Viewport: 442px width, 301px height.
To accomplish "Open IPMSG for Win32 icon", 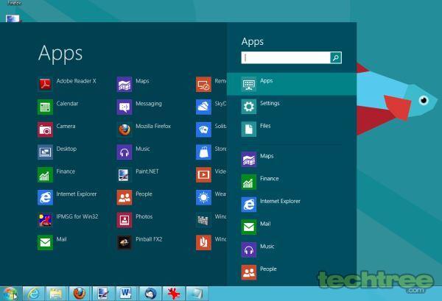I will 45,220.
